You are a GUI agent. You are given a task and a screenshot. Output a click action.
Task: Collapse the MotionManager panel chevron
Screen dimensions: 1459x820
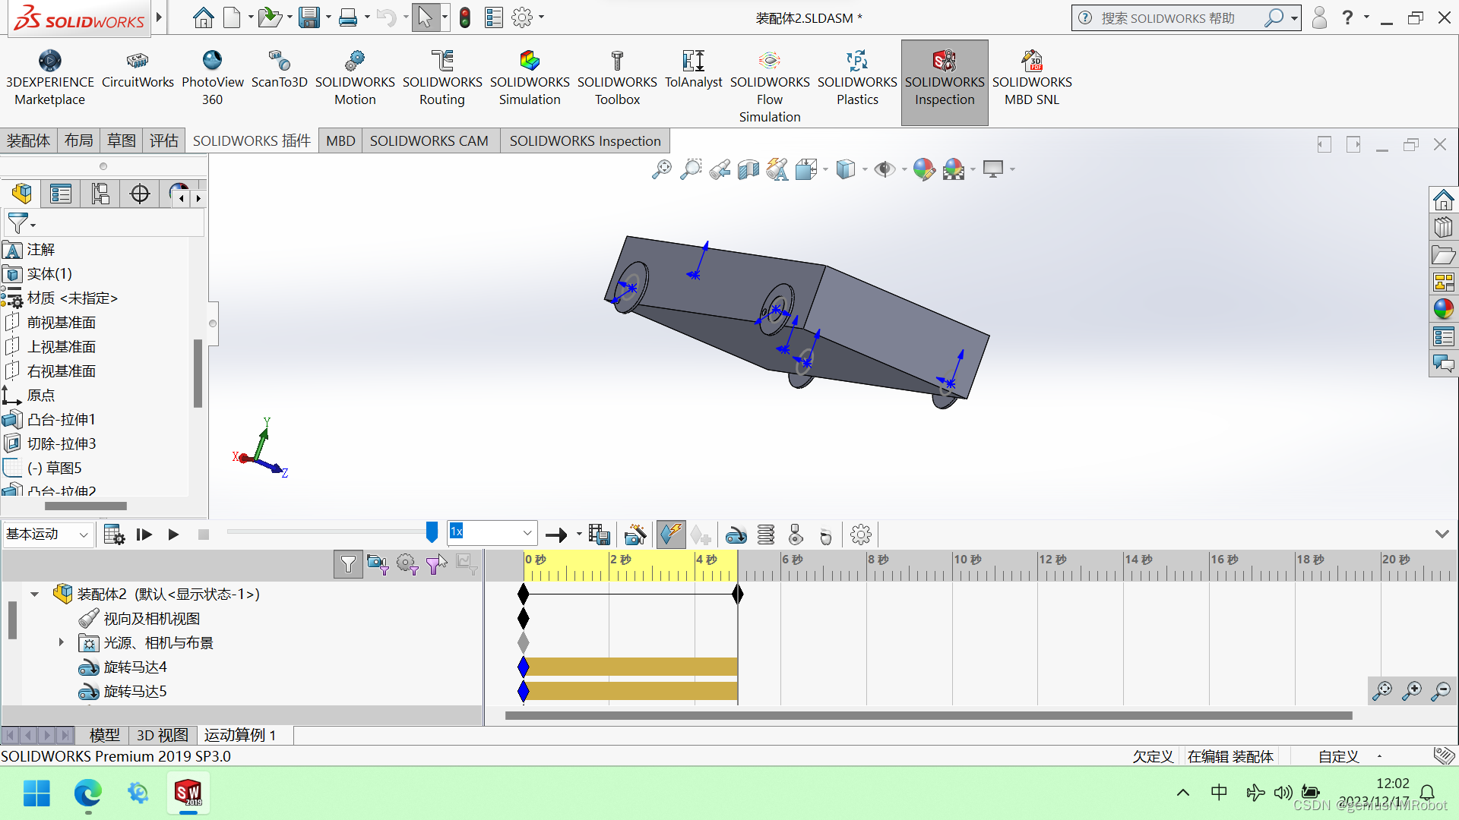pos(1442,534)
